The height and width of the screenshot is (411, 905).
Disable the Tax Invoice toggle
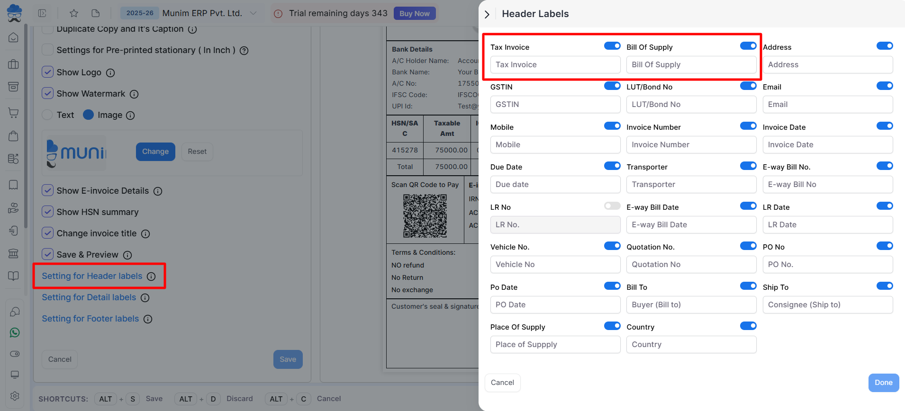click(x=612, y=46)
